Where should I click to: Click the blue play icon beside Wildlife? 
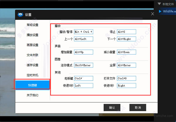pyautogui.click(x=160, y=11)
